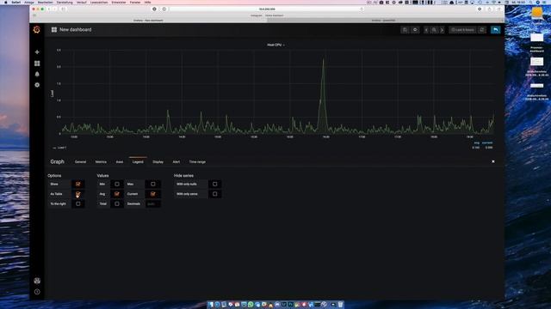Open the Create plus menu in sidebar
The image size is (551, 309).
pyautogui.click(x=37, y=51)
